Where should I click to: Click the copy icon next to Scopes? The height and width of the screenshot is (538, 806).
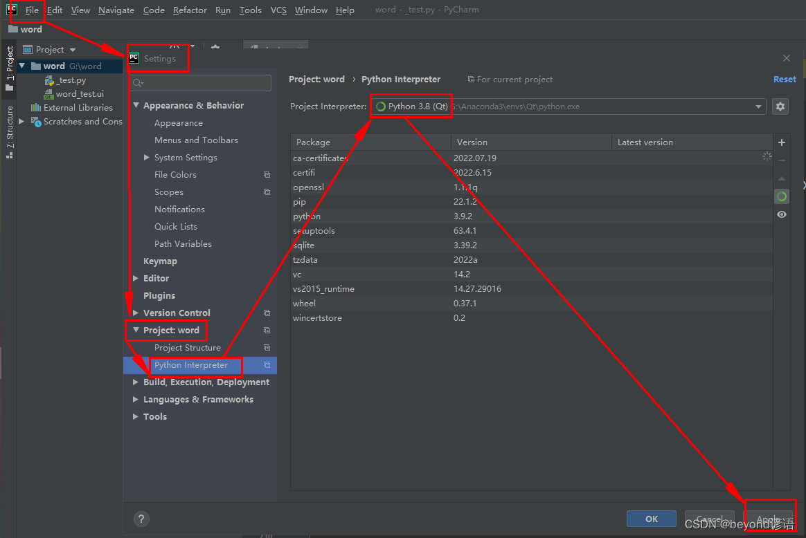267,192
